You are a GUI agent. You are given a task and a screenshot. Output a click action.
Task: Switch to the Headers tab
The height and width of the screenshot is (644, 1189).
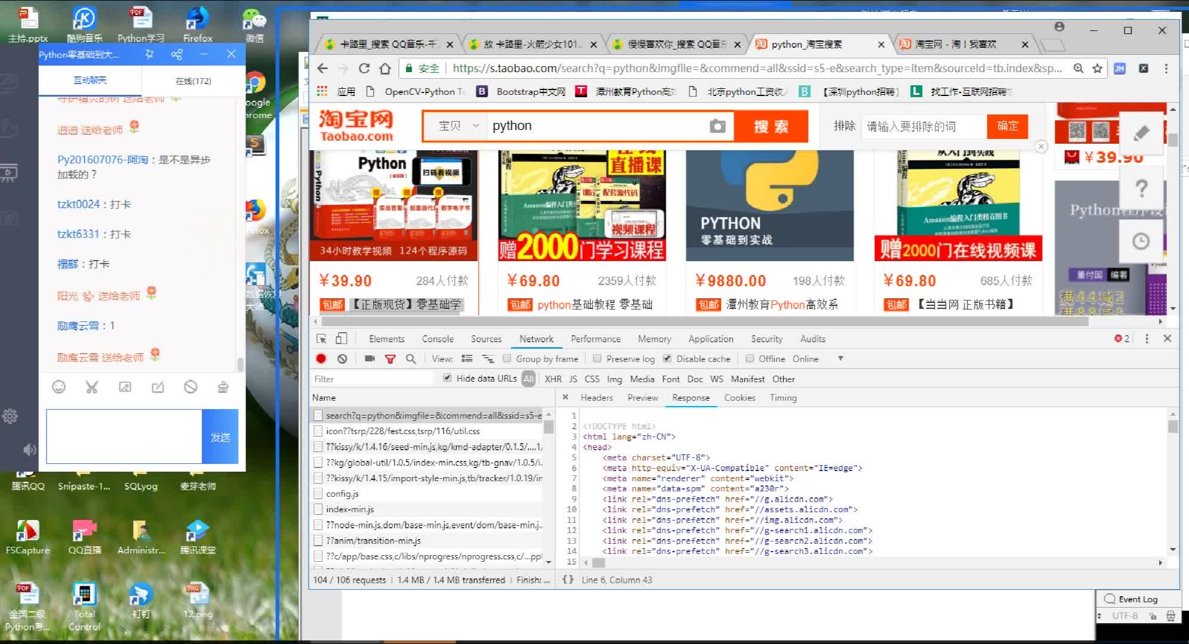click(x=596, y=397)
